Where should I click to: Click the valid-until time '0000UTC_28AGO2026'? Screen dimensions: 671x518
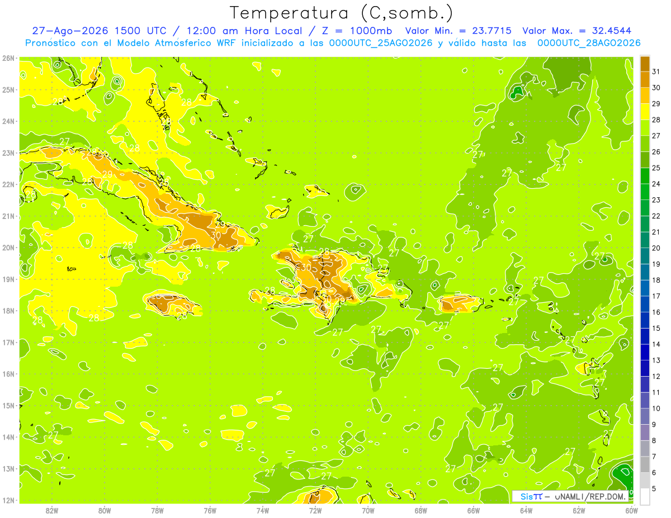(589, 43)
